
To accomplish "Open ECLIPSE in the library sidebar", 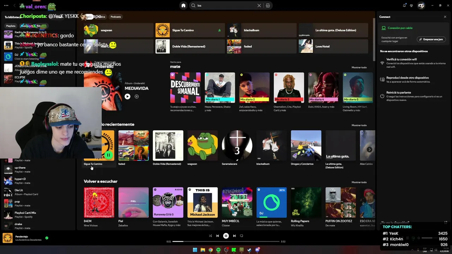I will pos(38,79).
